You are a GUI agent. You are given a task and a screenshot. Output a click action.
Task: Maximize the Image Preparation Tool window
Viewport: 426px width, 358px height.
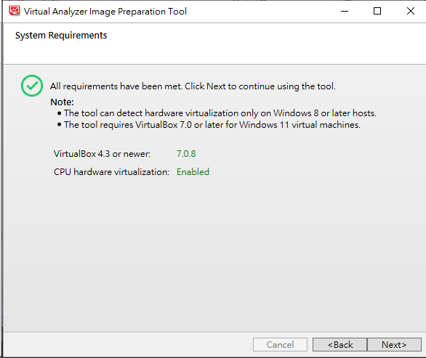click(x=377, y=11)
